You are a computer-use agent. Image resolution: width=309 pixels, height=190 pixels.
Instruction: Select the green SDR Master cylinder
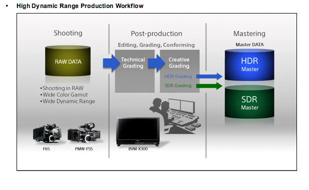click(249, 102)
